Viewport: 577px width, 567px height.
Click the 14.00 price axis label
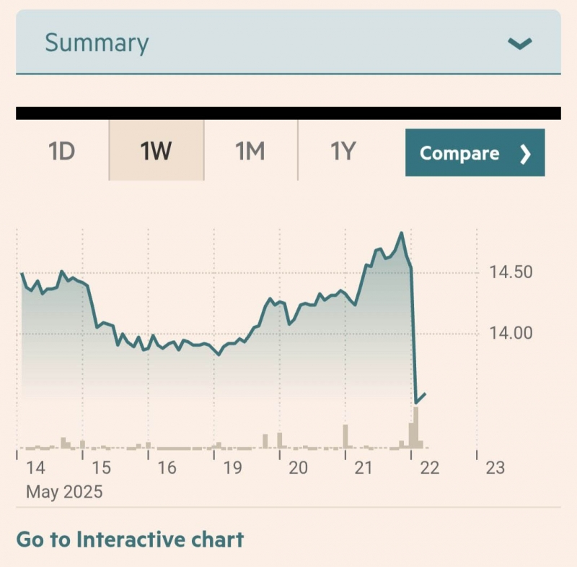point(511,333)
